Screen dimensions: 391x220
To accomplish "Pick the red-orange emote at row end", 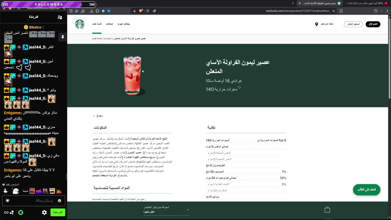I will (x=59, y=191).
